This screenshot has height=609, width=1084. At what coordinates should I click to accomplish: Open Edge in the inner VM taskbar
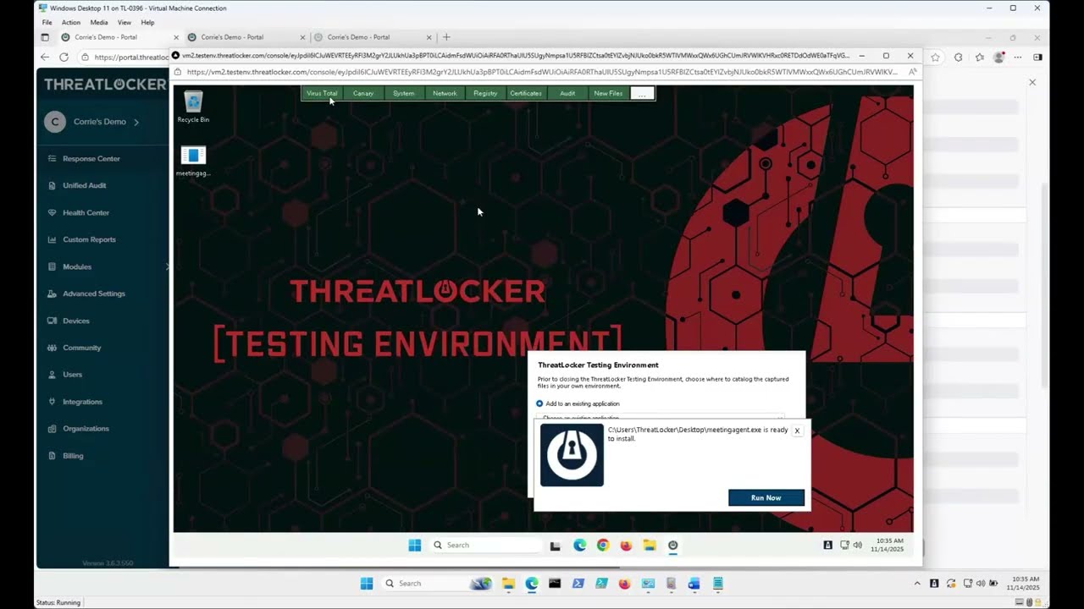[x=579, y=546]
